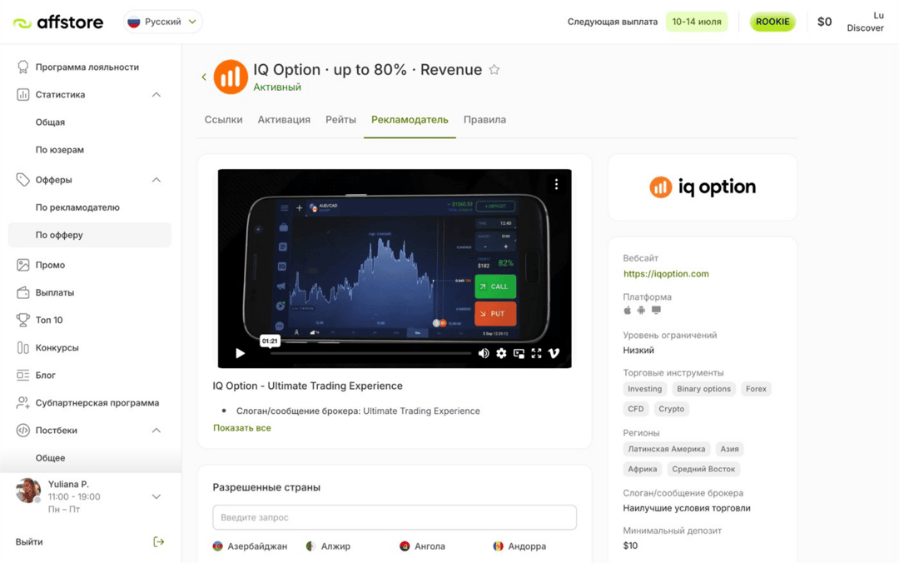Click the Топ 10 trophy icon
The image size is (899, 563).
23,320
